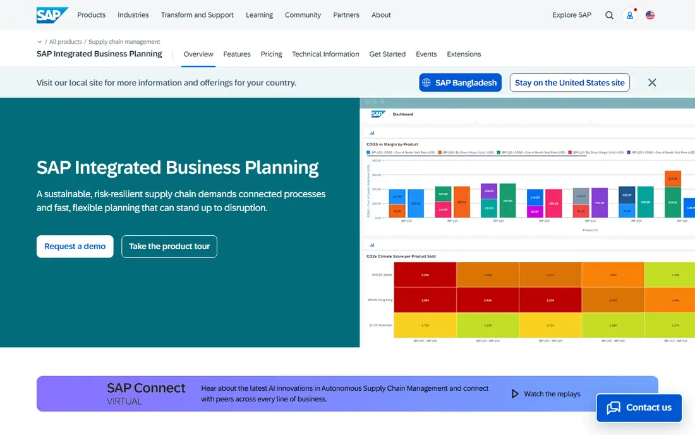Open the Industries menu

[x=133, y=15]
